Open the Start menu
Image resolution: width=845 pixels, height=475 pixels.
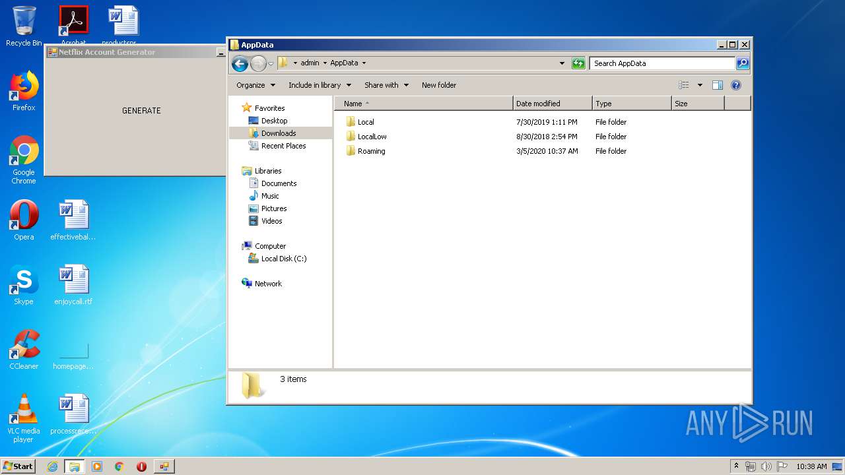[x=18, y=466]
